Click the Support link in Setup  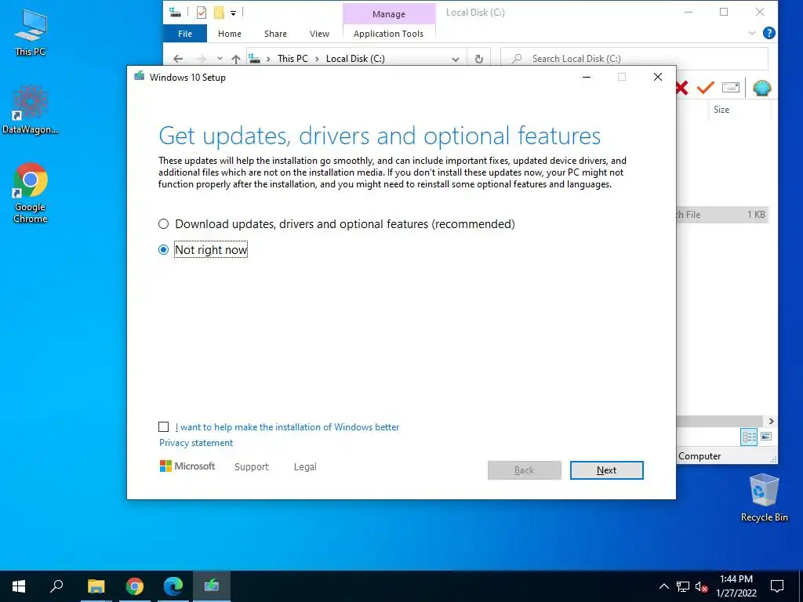tap(252, 467)
